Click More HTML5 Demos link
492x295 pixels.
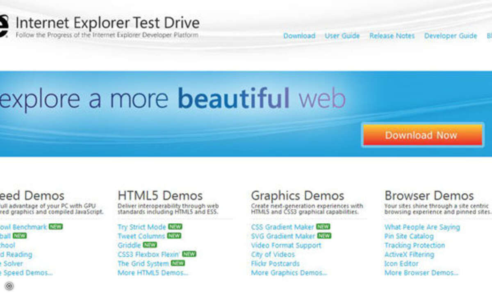[x=153, y=272]
